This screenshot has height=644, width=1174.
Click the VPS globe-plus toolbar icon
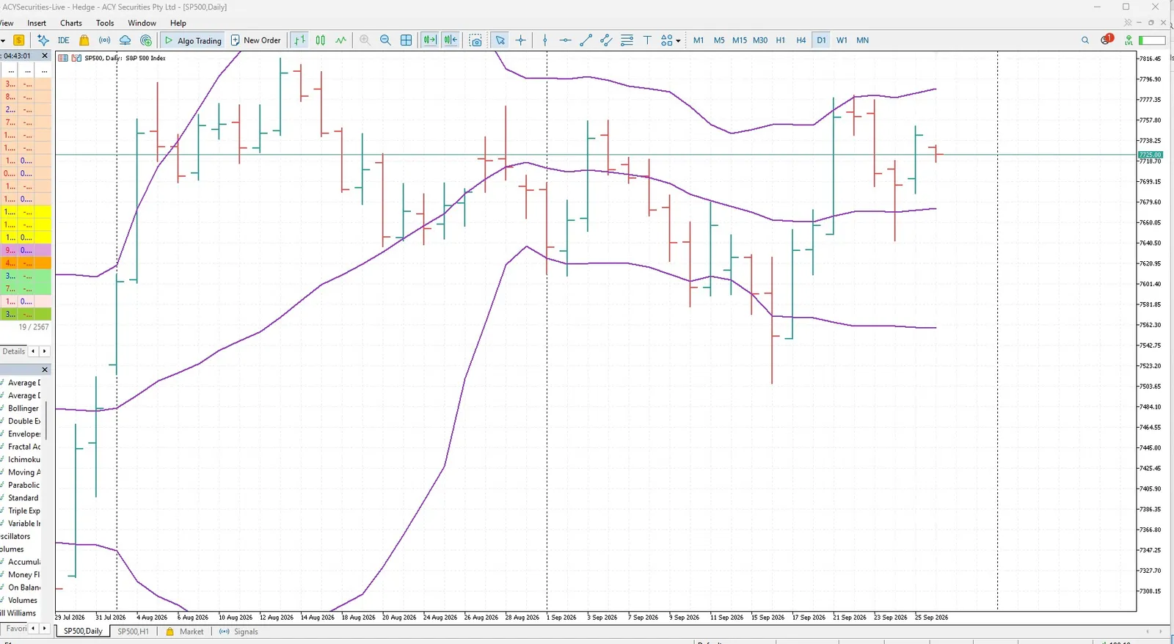tap(146, 40)
